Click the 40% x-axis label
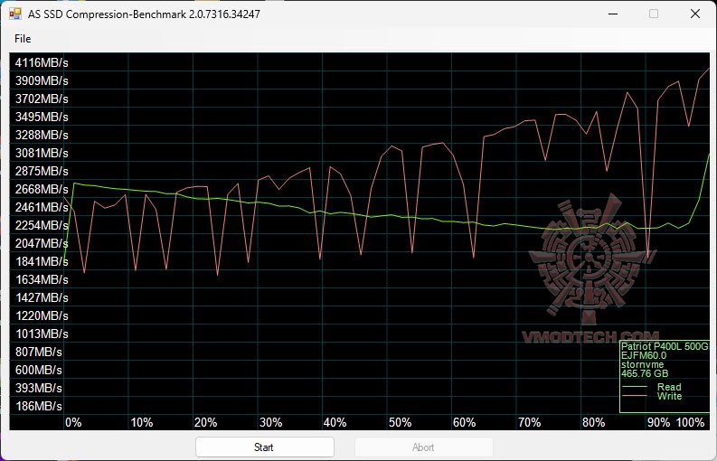Image resolution: width=717 pixels, height=461 pixels. (335, 422)
